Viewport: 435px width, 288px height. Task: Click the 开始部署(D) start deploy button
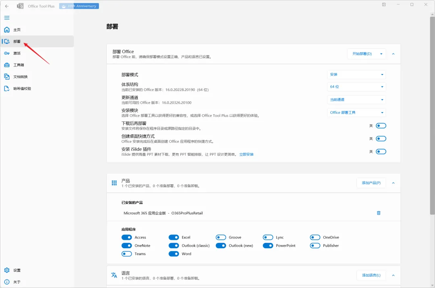(x=362, y=54)
